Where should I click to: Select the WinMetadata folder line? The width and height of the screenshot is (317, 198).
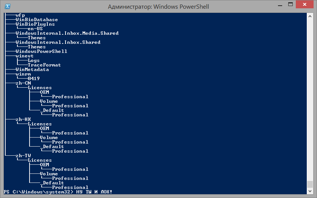pyautogui.click(x=32, y=70)
